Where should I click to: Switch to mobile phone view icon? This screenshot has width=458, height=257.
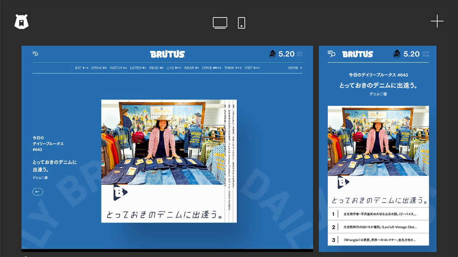241,23
